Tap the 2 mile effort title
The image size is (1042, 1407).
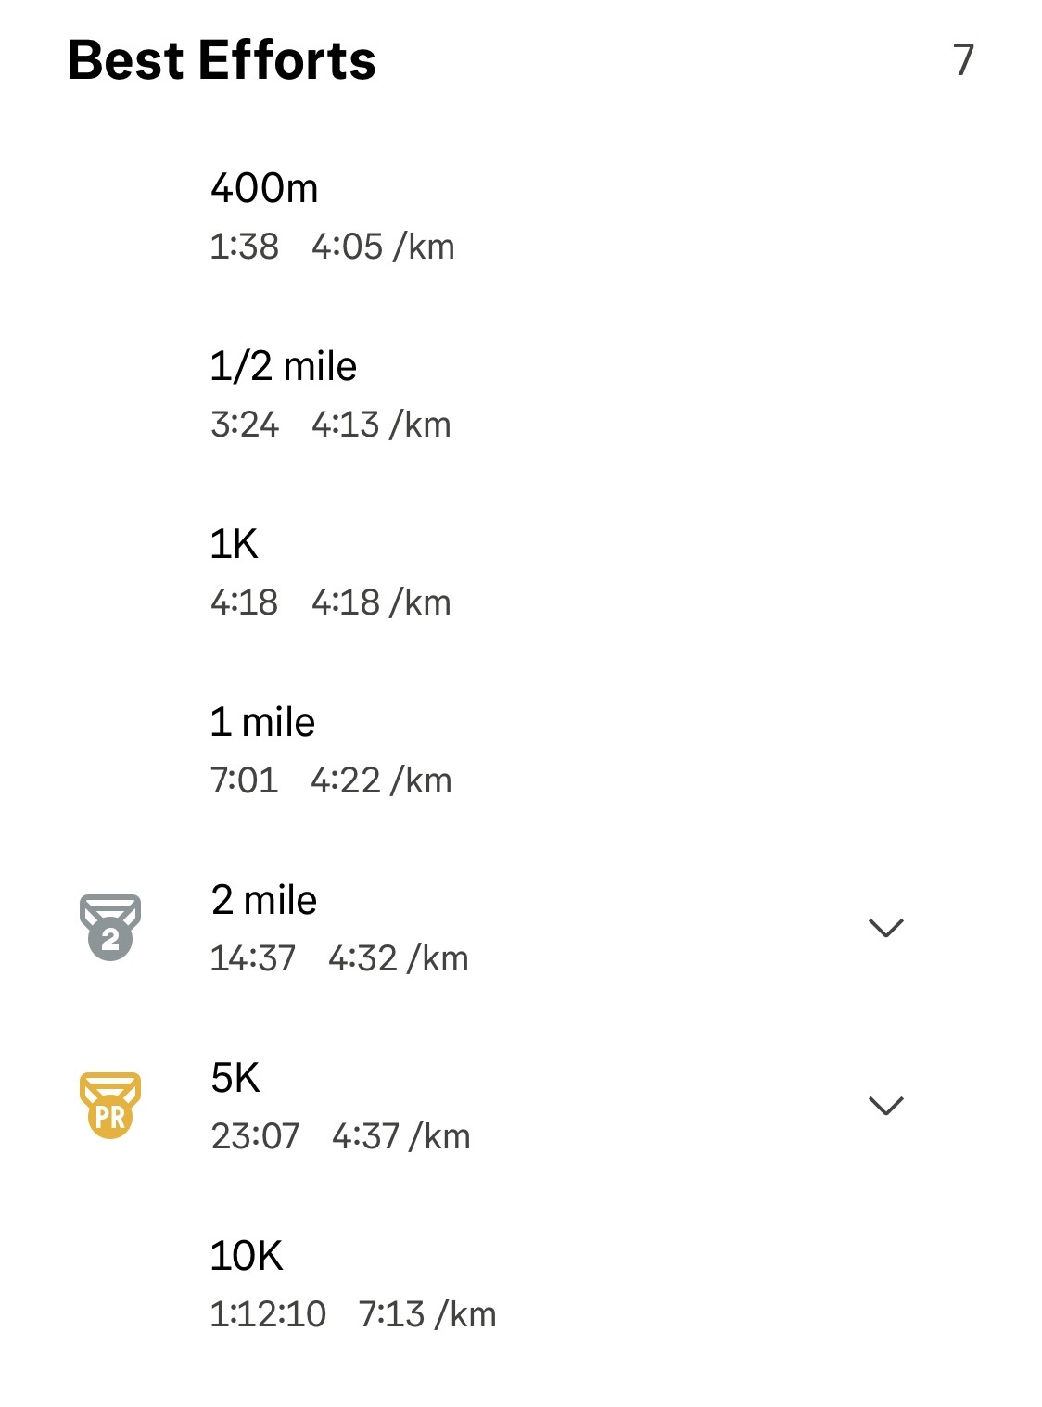pyautogui.click(x=263, y=900)
